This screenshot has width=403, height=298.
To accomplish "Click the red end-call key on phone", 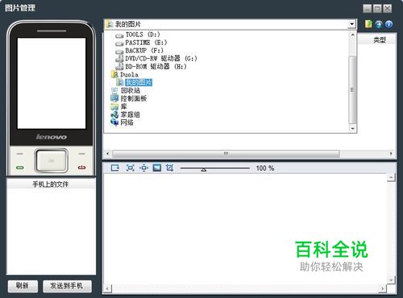I will 82,168.
